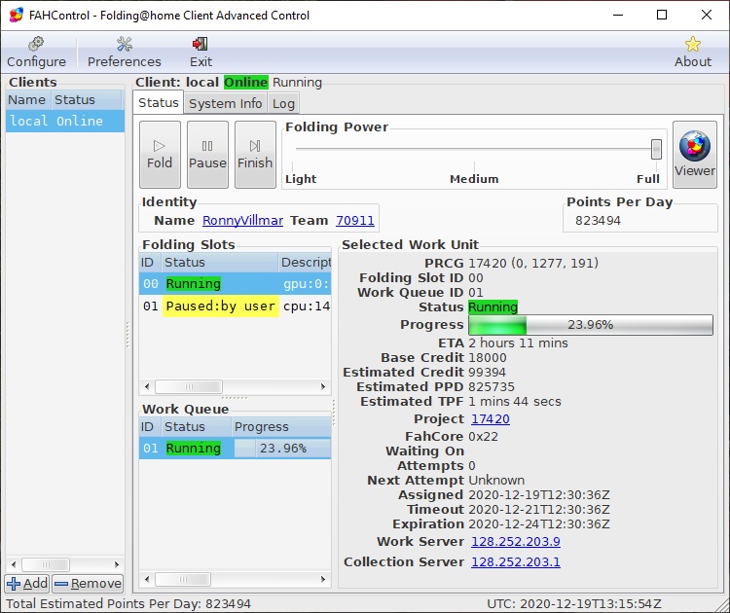Click Folding Slots Description column header
This screenshot has height=613, width=730.
coord(305,263)
